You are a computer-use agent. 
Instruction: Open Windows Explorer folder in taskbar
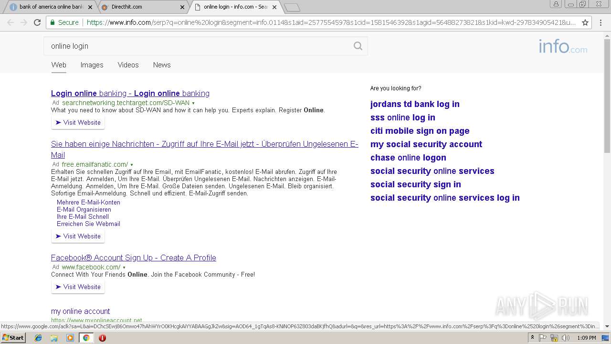54,338
